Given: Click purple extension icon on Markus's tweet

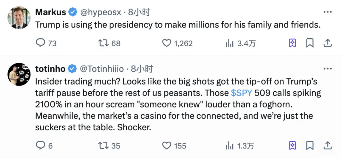Looking at the screenshot, I should point(292,43).
